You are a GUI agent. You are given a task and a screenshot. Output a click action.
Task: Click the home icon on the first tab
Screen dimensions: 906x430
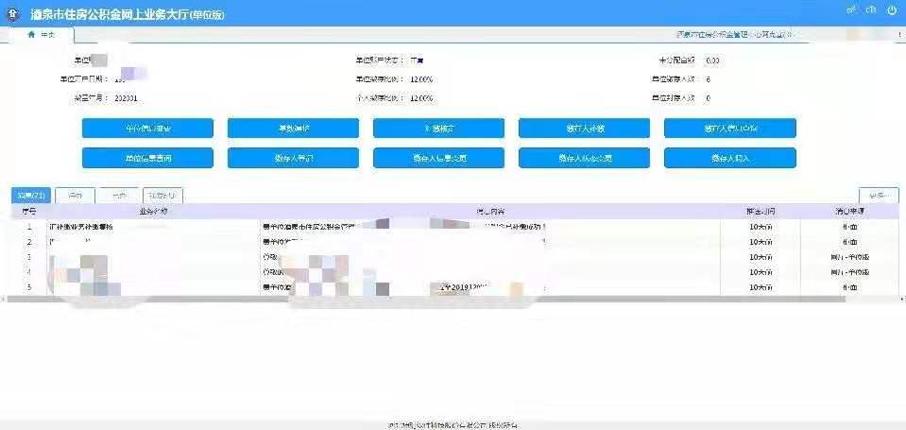click(x=31, y=34)
